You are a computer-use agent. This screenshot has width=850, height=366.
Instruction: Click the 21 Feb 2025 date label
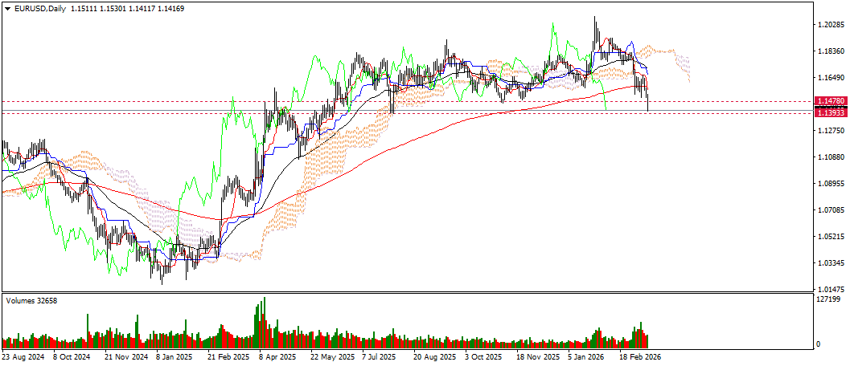(228, 358)
